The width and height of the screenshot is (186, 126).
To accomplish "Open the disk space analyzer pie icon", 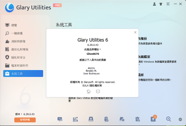I will 122,119.
